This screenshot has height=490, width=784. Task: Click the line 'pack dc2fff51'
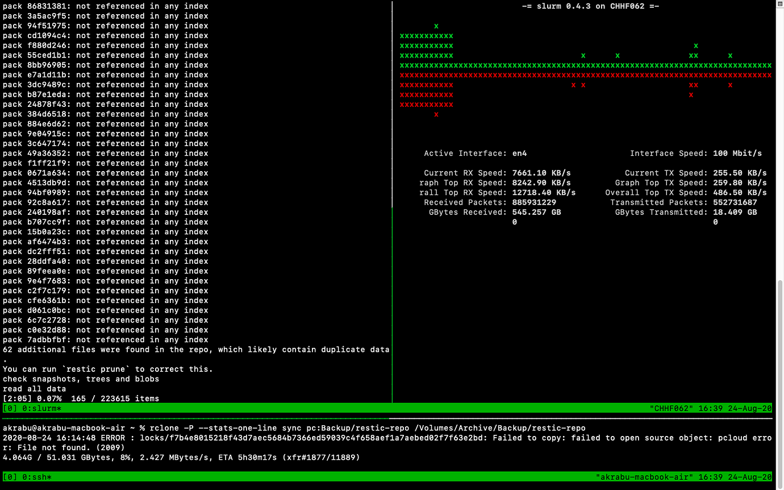click(106, 251)
